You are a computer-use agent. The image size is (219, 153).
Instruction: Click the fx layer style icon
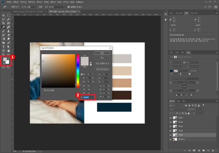pyautogui.click(x=189, y=151)
